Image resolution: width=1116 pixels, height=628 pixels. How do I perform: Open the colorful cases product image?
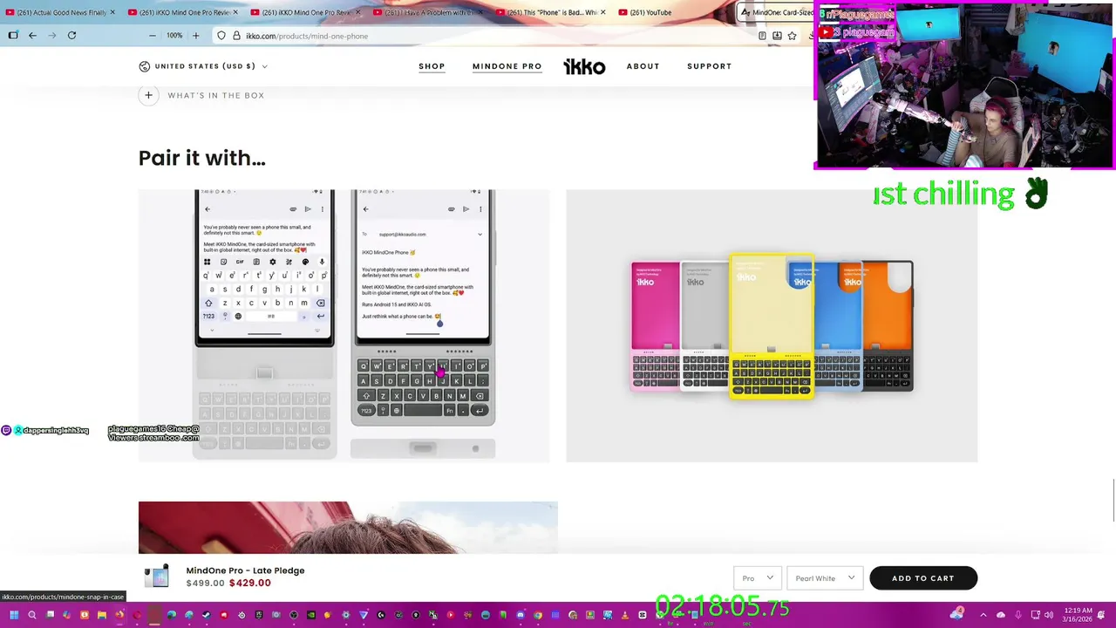click(x=772, y=325)
